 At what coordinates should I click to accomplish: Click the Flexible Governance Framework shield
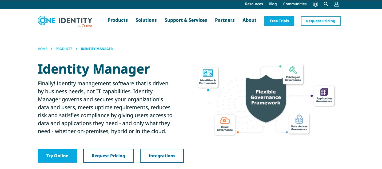[x=266, y=98]
